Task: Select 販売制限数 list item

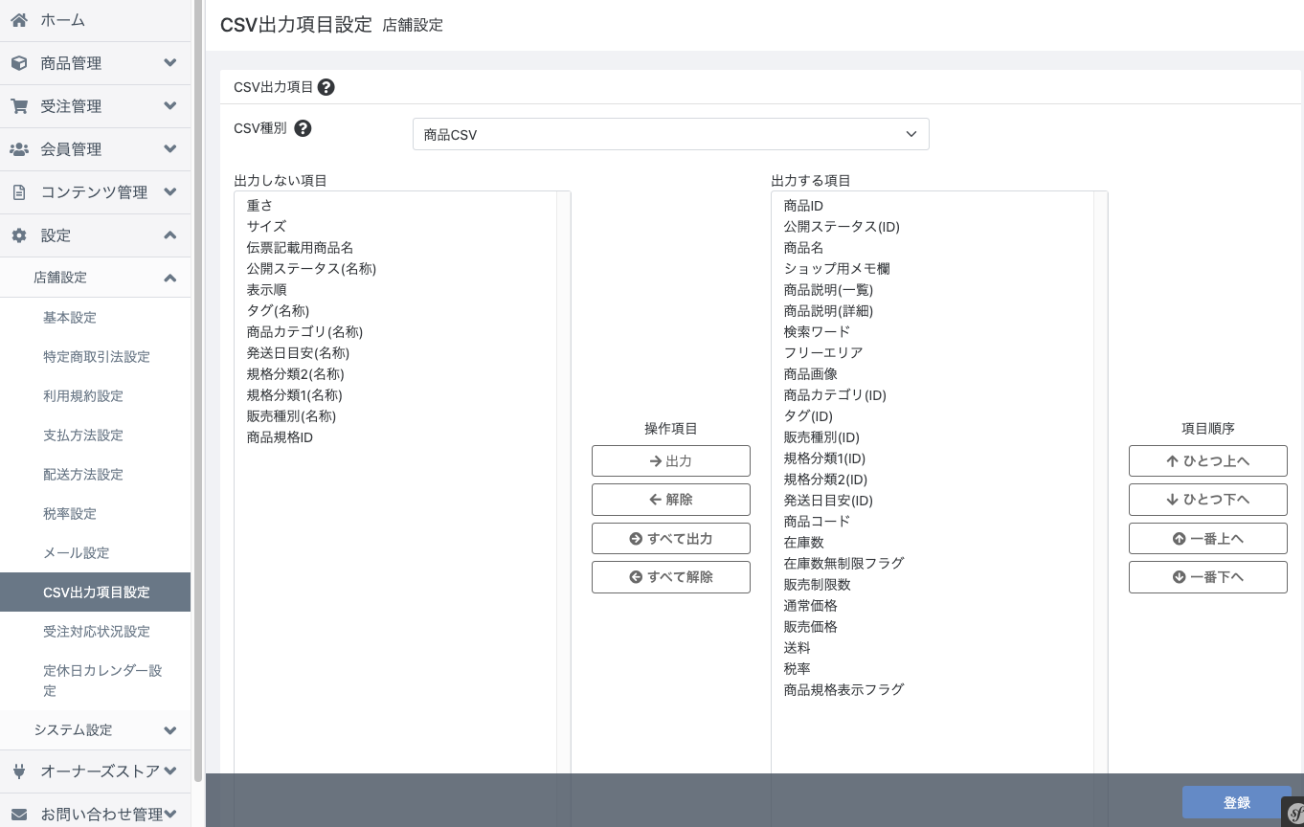Action: (x=933, y=585)
